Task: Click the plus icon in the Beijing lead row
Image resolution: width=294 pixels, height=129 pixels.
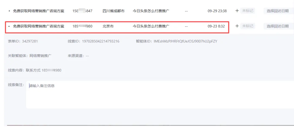Action: point(237,26)
